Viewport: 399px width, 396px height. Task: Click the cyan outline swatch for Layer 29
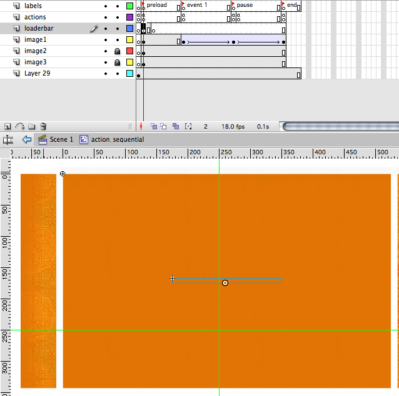pyautogui.click(x=130, y=74)
